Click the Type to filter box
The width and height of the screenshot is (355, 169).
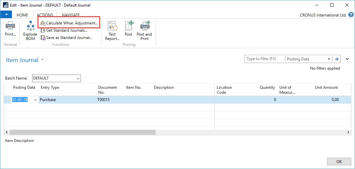pyautogui.click(x=264, y=59)
